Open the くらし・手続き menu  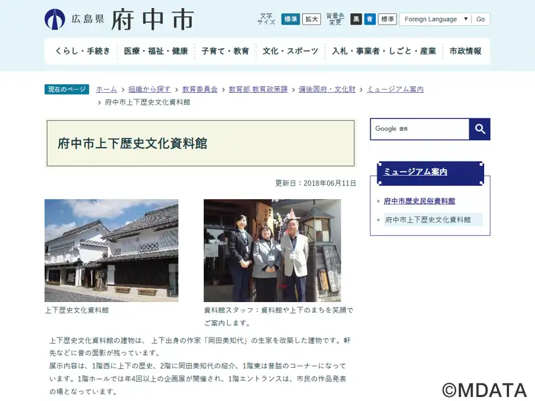click(82, 51)
